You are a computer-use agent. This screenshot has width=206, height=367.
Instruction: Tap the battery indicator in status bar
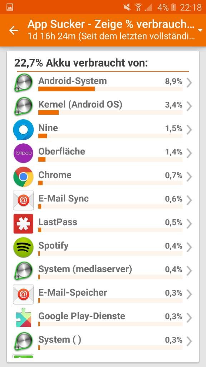click(173, 8)
